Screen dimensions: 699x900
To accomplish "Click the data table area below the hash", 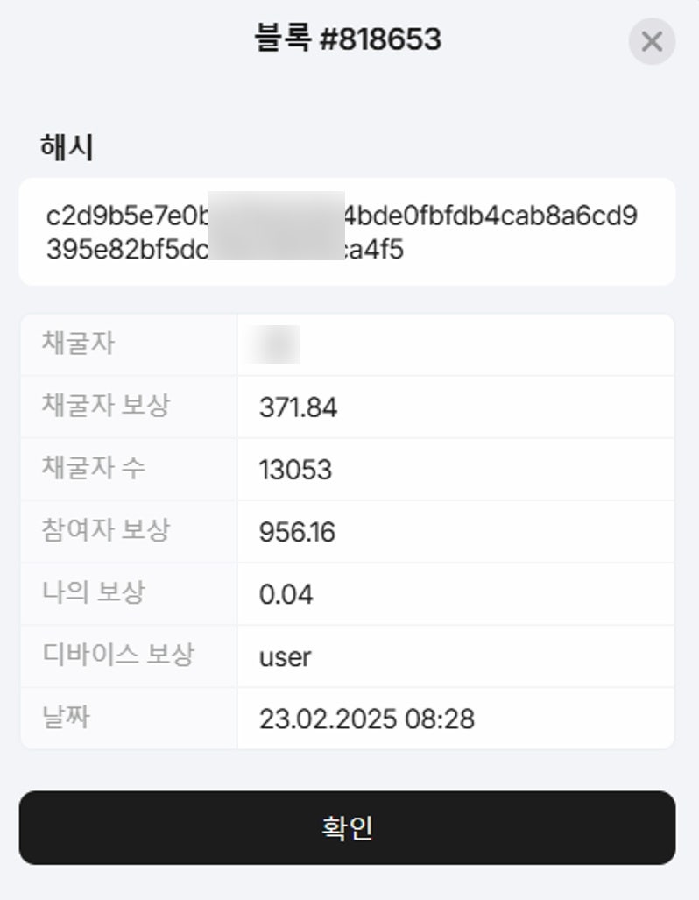I will (x=349, y=531).
